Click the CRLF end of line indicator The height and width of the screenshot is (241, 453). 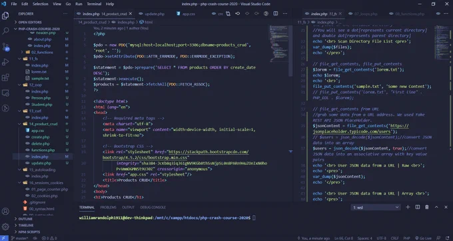click(394, 238)
